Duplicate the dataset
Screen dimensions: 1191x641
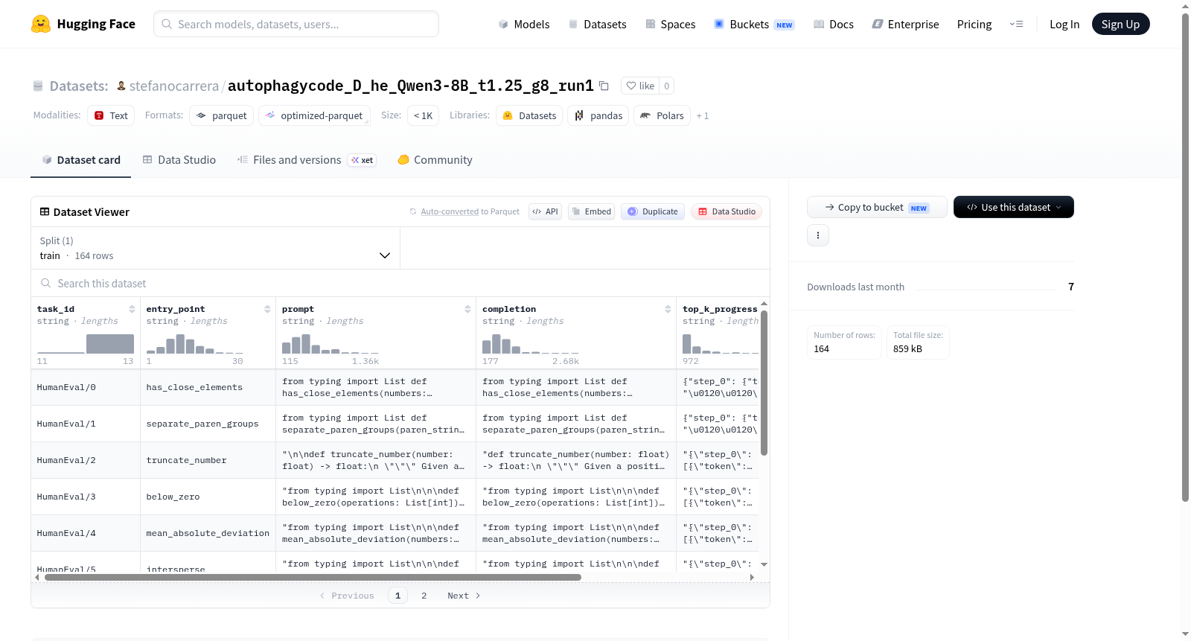653,211
